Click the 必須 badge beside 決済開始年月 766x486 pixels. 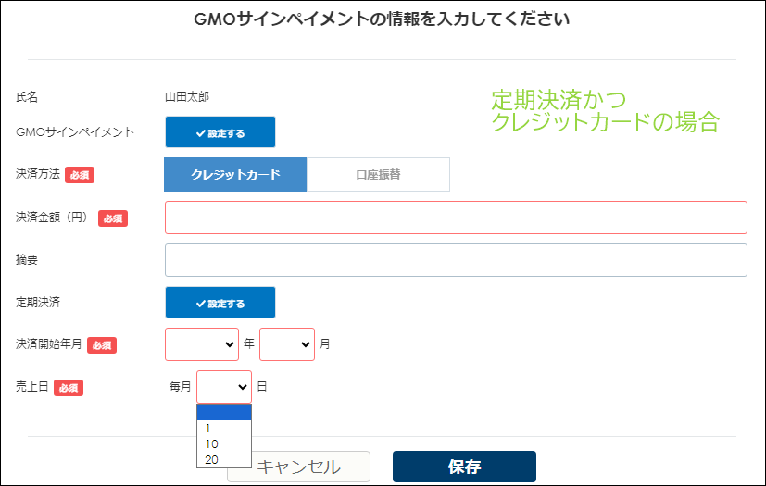click(x=102, y=345)
